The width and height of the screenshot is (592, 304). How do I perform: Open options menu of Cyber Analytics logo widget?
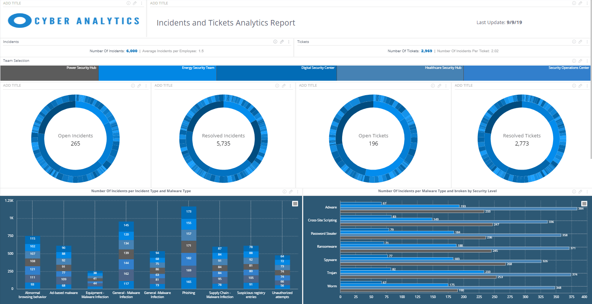pos(141,3)
